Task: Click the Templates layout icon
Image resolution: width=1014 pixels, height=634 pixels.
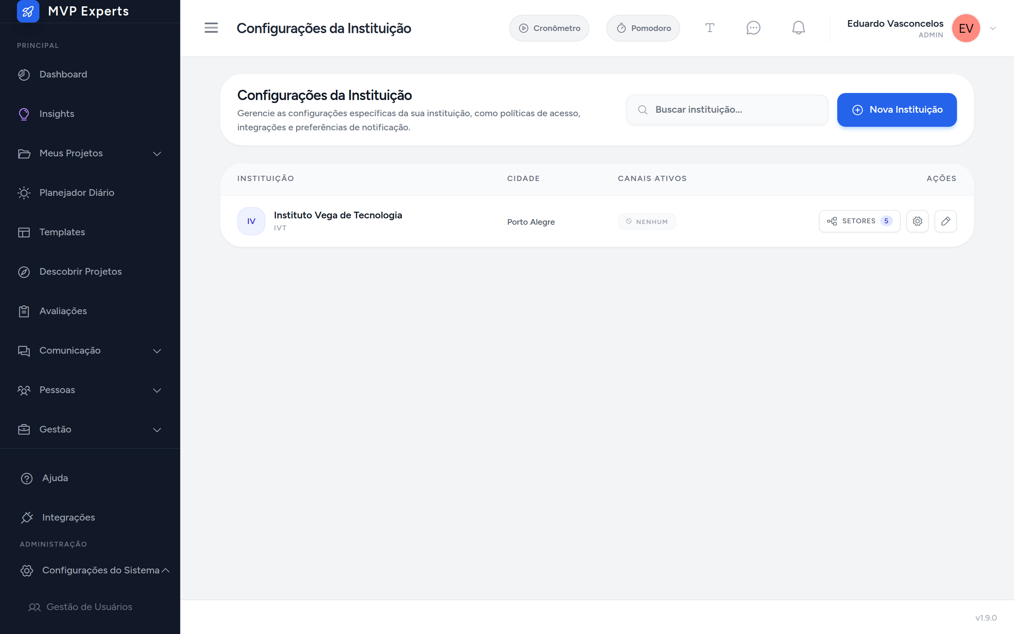Action: 24,232
